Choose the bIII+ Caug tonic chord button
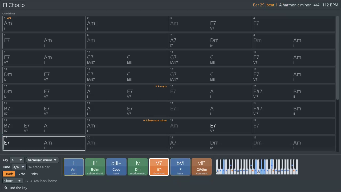 click(x=116, y=167)
